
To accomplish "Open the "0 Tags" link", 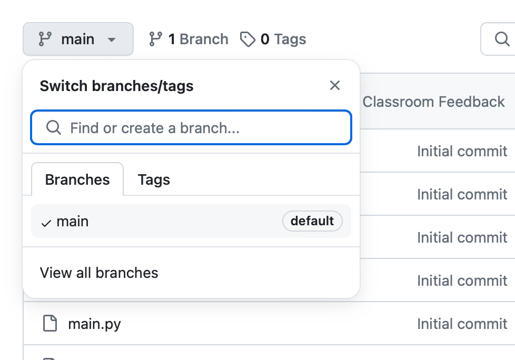I will (x=283, y=39).
